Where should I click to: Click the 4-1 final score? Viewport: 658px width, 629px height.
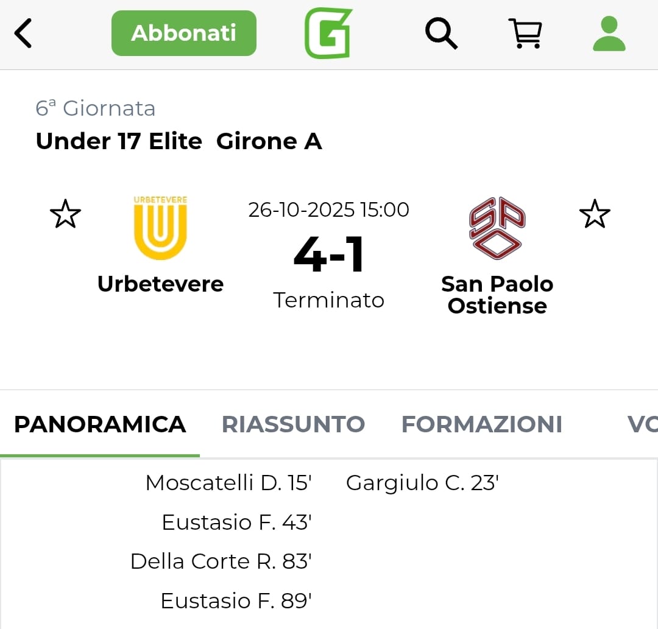click(x=328, y=255)
